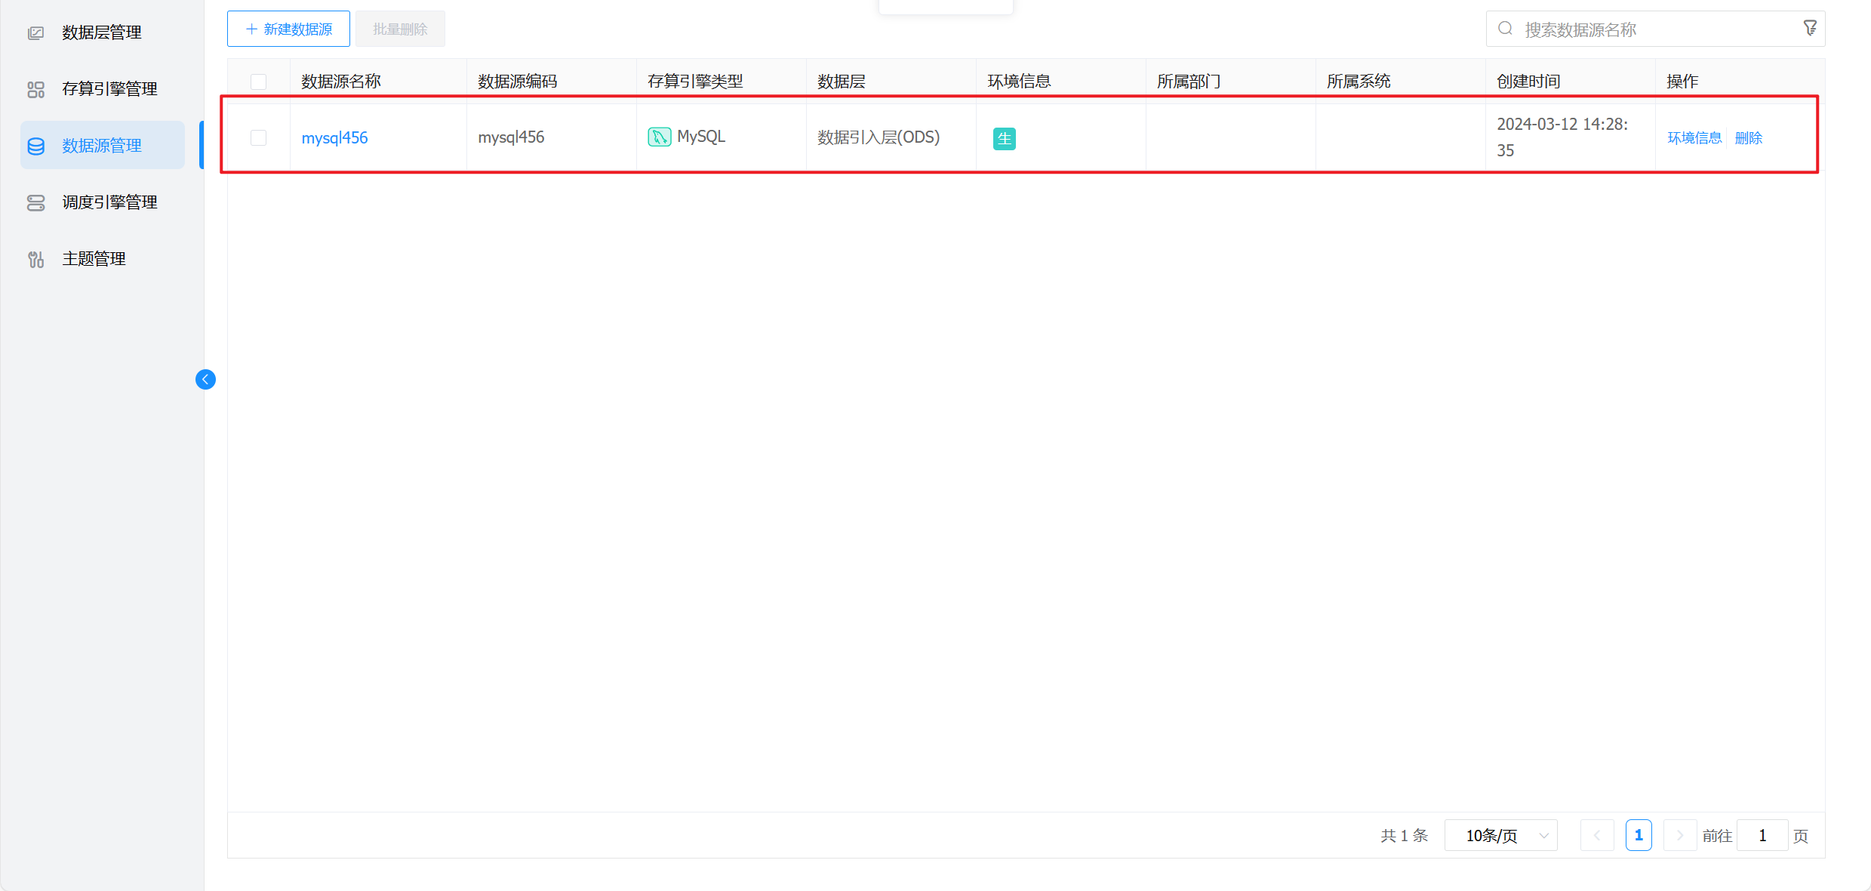Open the 10条/页 page size dropdown
This screenshot has width=1871, height=891.
[1500, 835]
